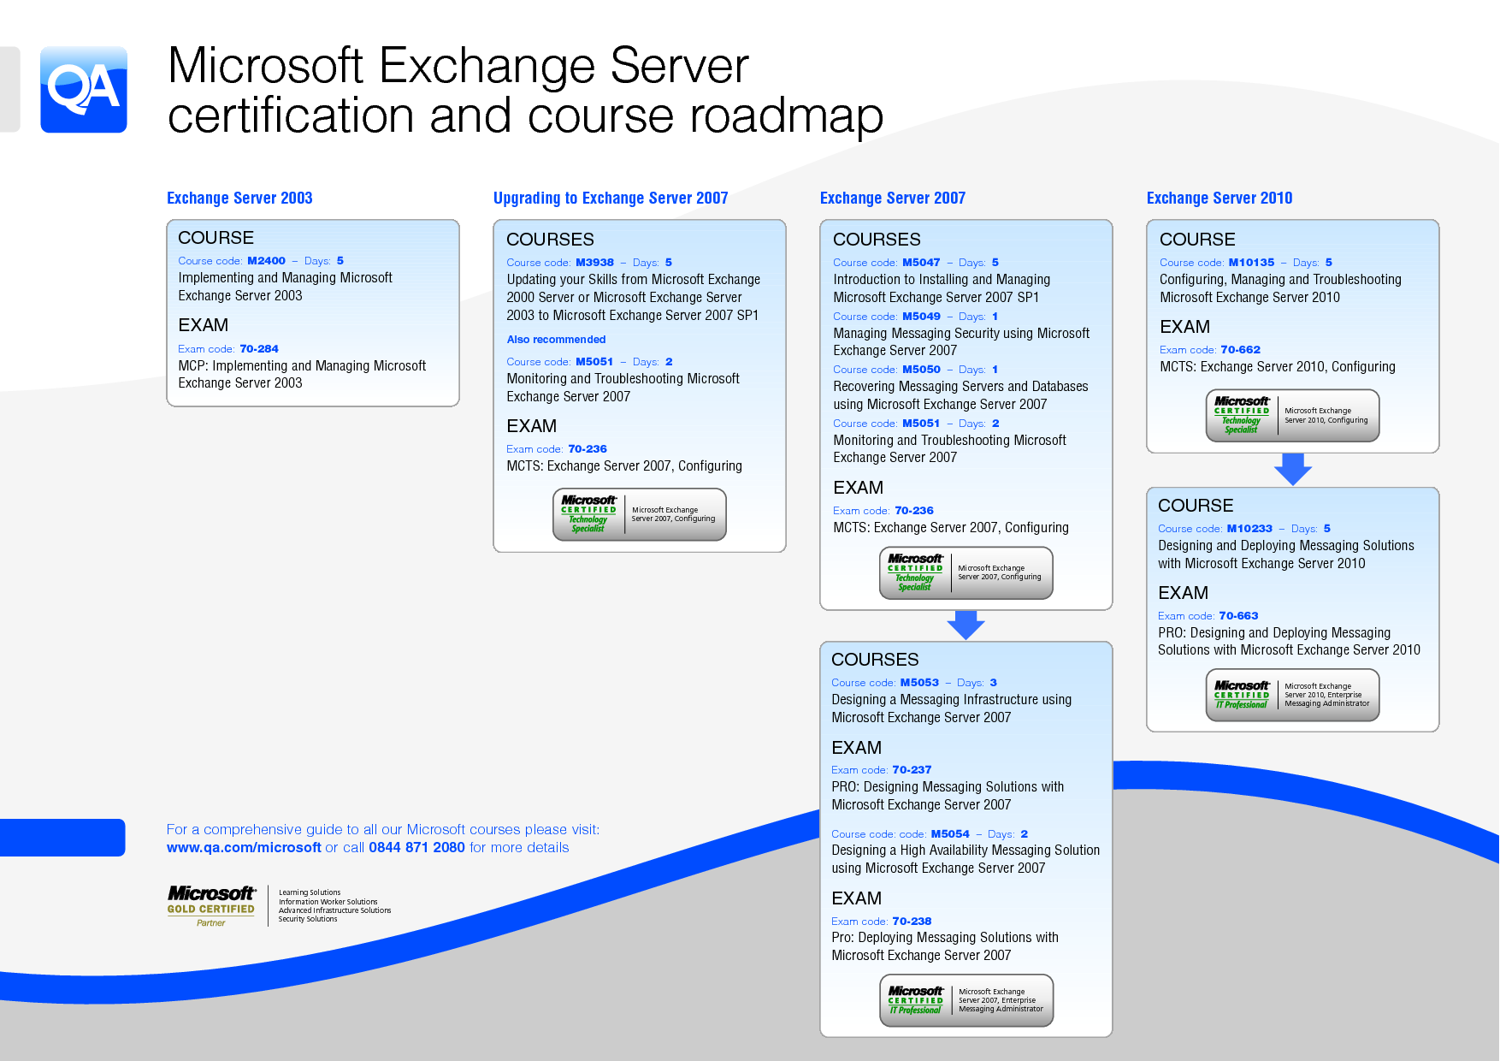Click the page title Microsoft Exchange Server
This screenshot has height=1061, width=1500.
coord(458,65)
